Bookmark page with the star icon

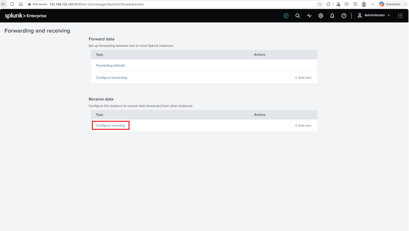(319, 4)
